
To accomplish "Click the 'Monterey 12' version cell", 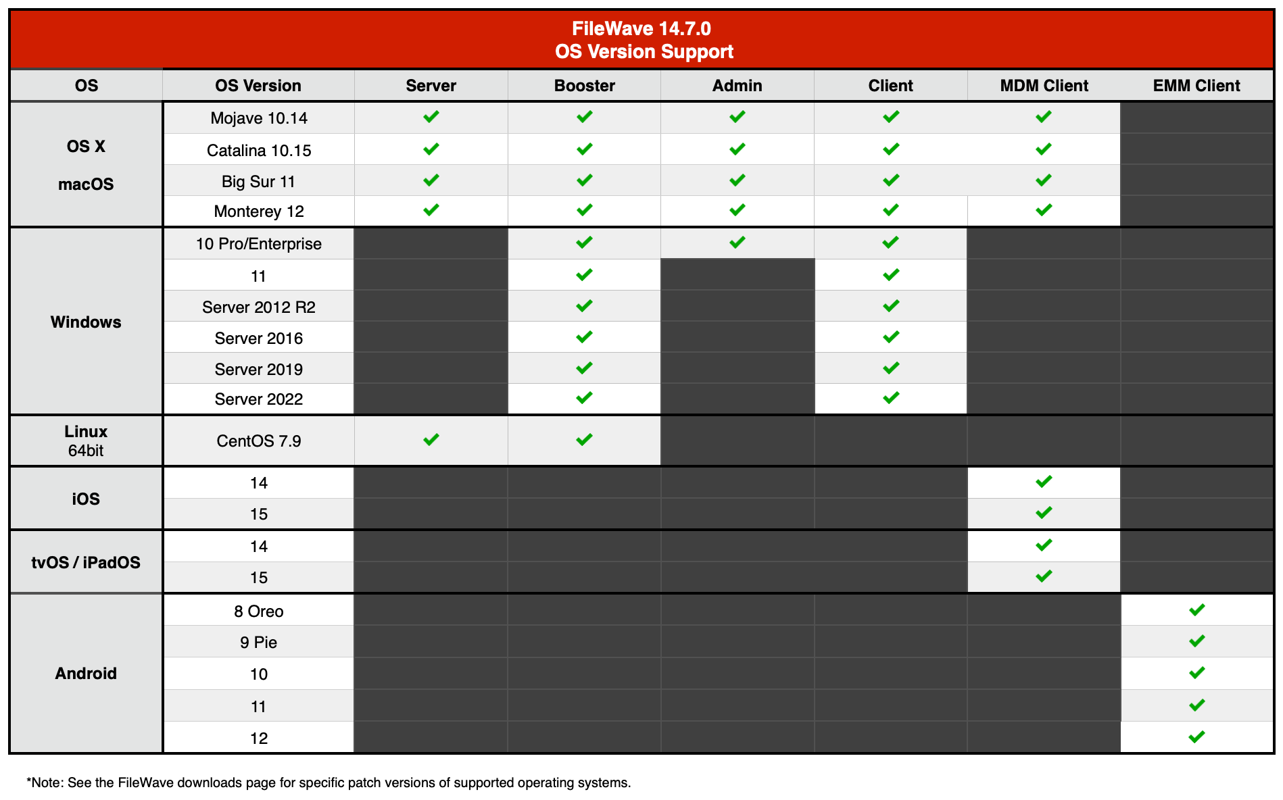I will tap(259, 211).
